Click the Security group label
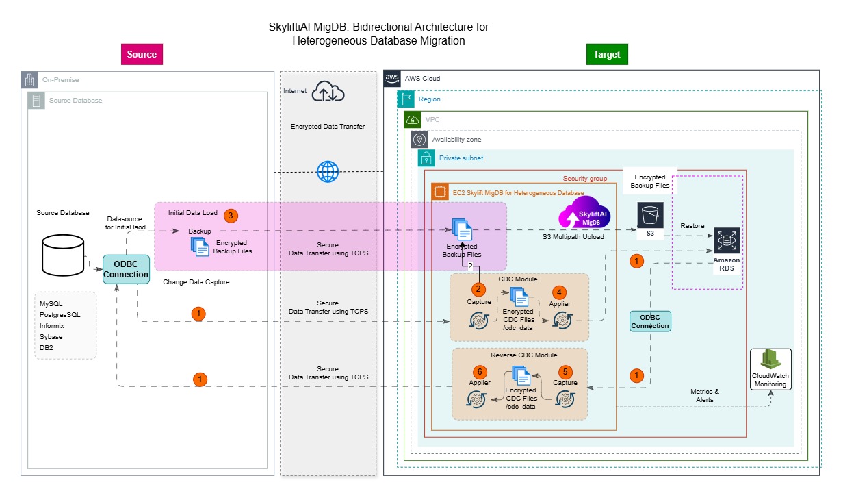 [x=585, y=179]
